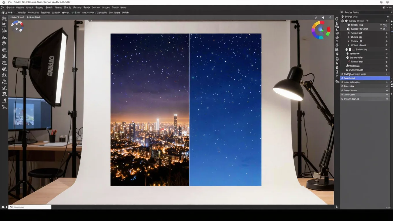The image size is (393, 221).
Task: Click the city skyline night image on canvas
Action: pos(150,110)
